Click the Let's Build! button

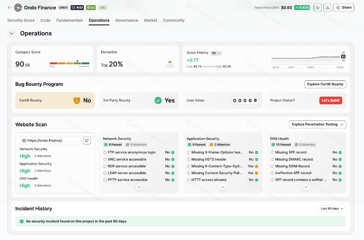[x=331, y=100]
